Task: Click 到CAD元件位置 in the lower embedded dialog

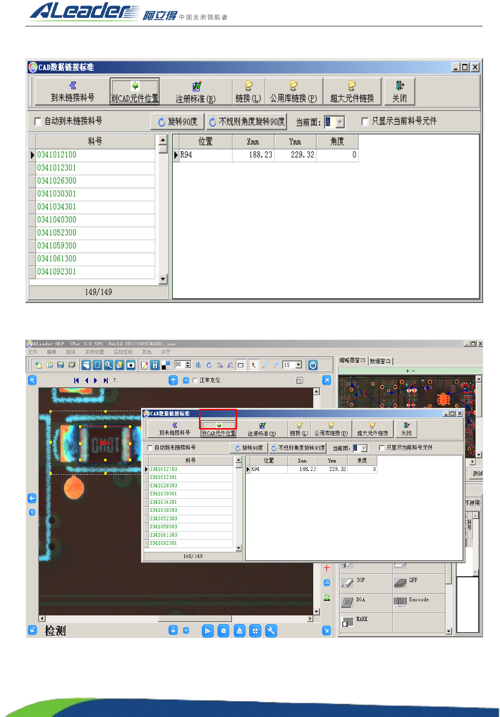Action: 219,429
